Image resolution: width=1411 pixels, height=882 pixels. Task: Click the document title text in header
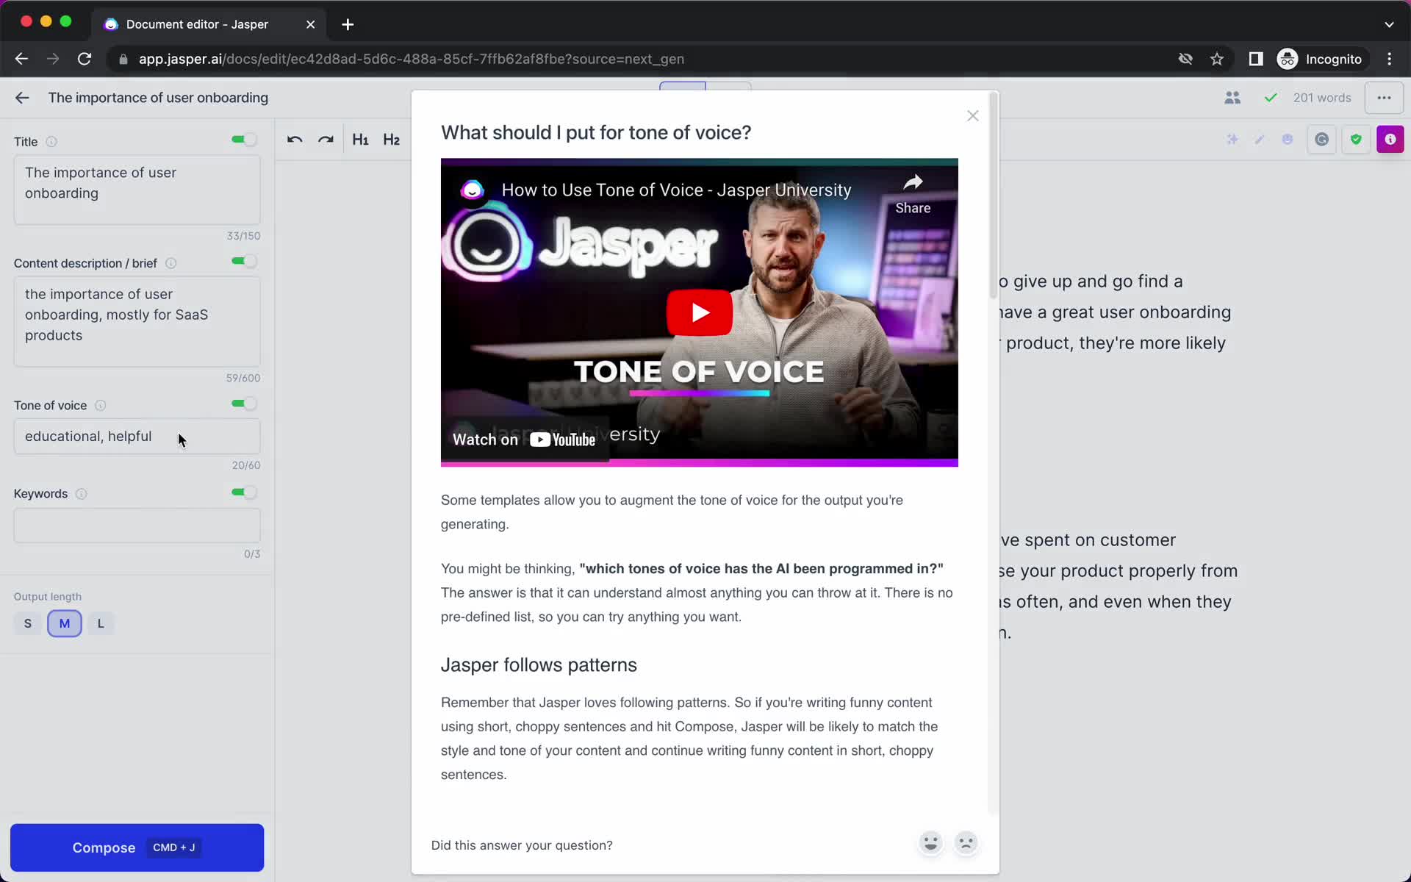coord(158,98)
